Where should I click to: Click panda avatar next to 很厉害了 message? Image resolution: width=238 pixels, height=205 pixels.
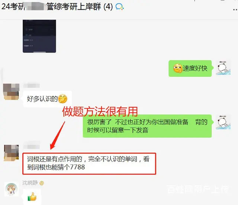coord(223,122)
